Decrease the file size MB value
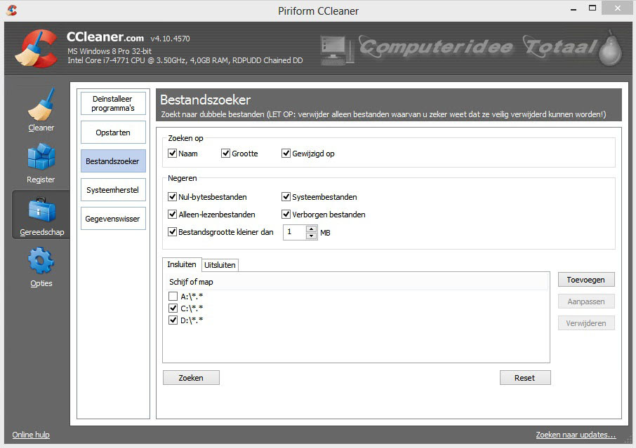The height and width of the screenshot is (448, 636). coord(311,236)
